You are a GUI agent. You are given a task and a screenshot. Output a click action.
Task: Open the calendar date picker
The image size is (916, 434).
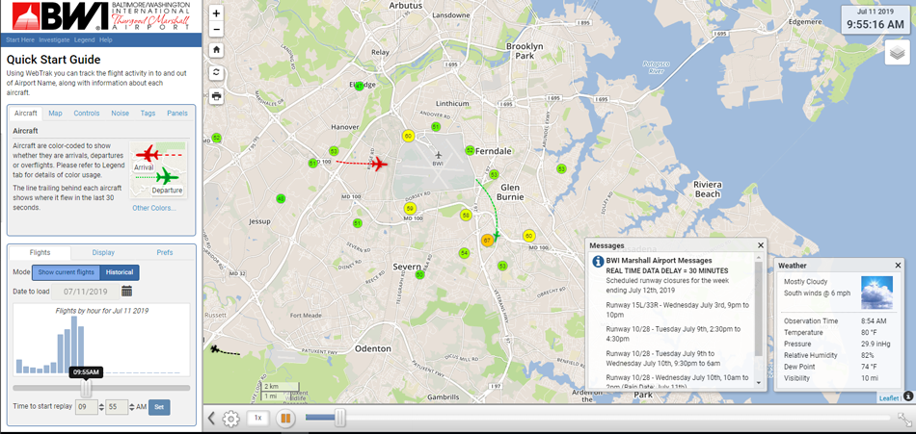coord(126,291)
